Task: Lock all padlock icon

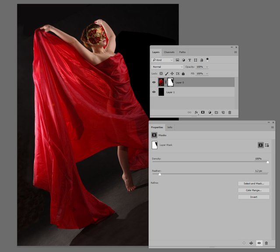Action: pos(183,74)
